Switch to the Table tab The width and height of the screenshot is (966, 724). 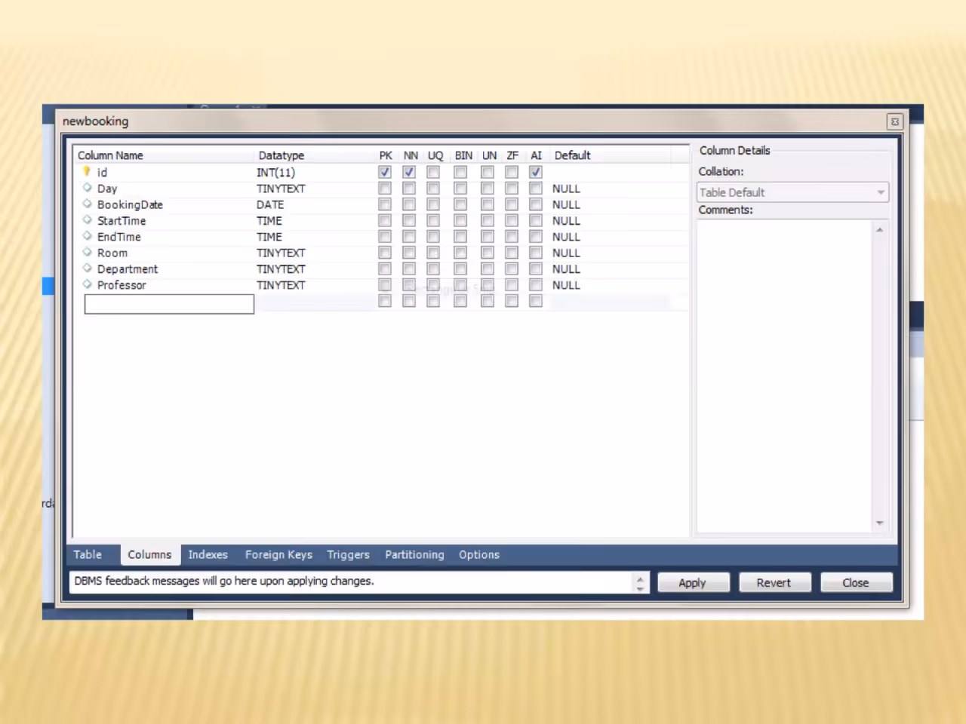pyautogui.click(x=88, y=554)
